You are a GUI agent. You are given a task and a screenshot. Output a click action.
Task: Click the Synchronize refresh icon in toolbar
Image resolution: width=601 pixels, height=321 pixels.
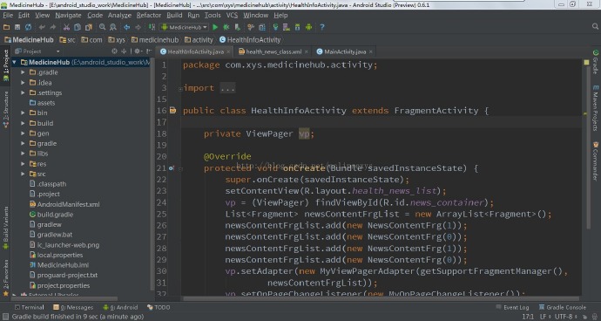(29, 27)
